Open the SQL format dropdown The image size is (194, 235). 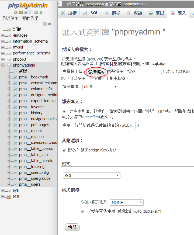pyautogui.click(x=91, y=175)
